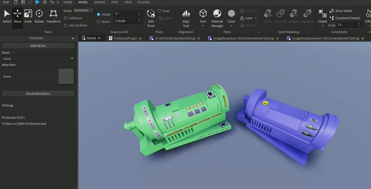371x189 pixels.
Task: Expand the Decal 'none' dropdown
Action: pos(38,59)
